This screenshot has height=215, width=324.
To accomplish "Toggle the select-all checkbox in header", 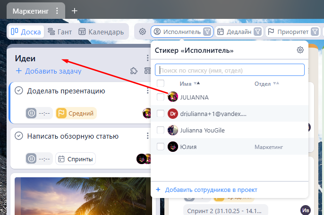I will [161, 83].
